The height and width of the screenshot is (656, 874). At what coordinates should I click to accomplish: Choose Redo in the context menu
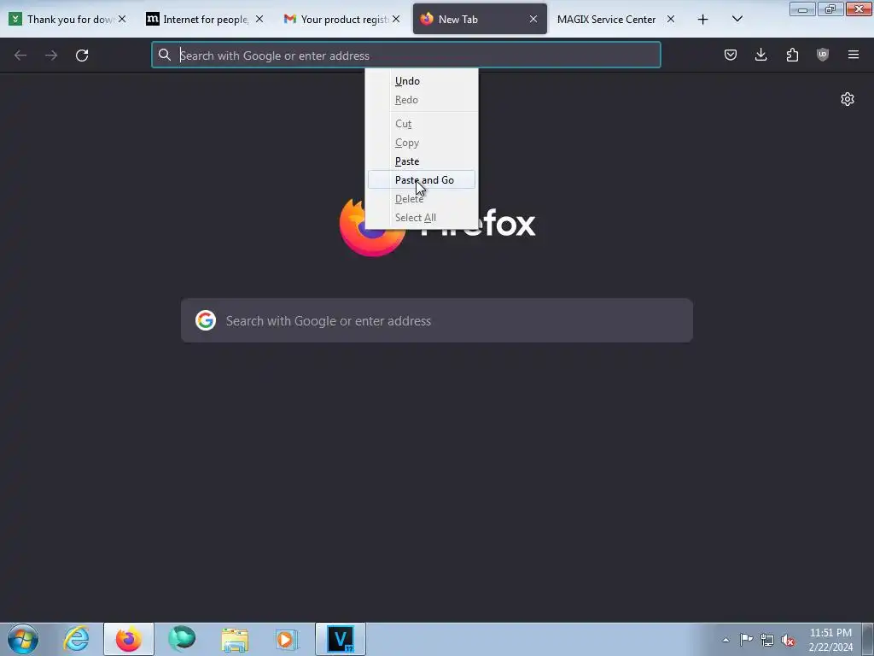click(x=422, y=100)
